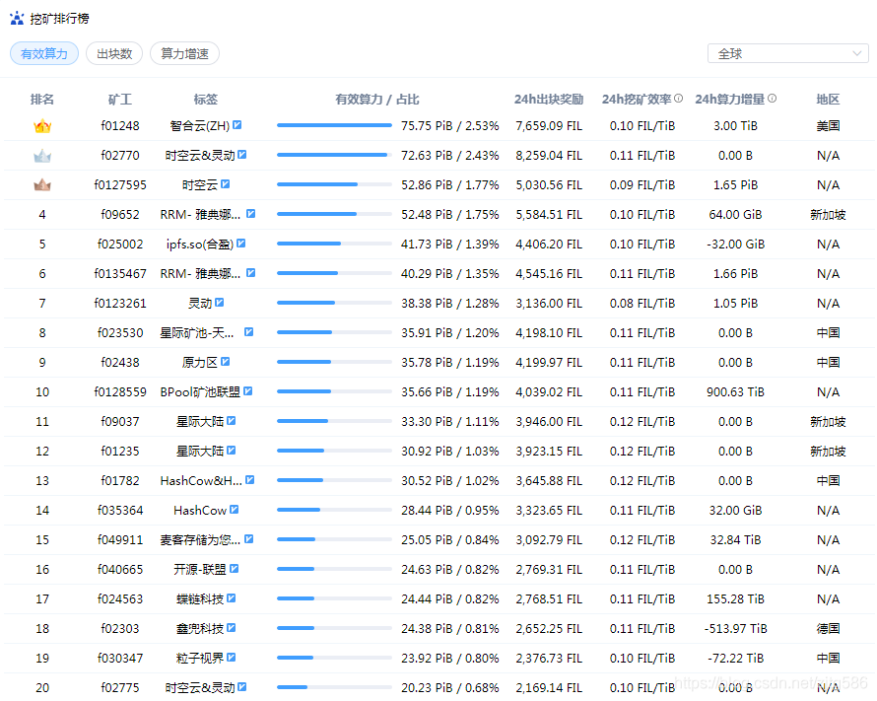This screenshot has width=877, height=701.
Task: Click the badge icon next to ipfs.so(合盈)
Action: [x=241, y=244]
